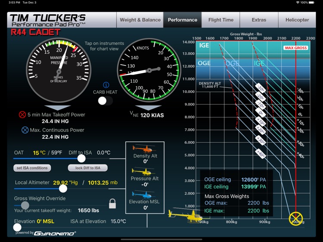
Task: Tap the Manifold Pressure gauge
Action: (x=59, y=70)
